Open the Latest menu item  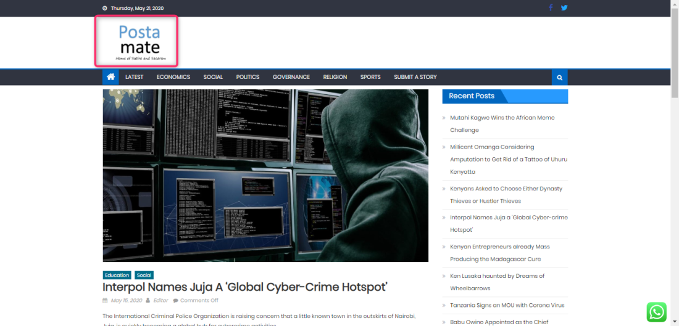(134, 77)
